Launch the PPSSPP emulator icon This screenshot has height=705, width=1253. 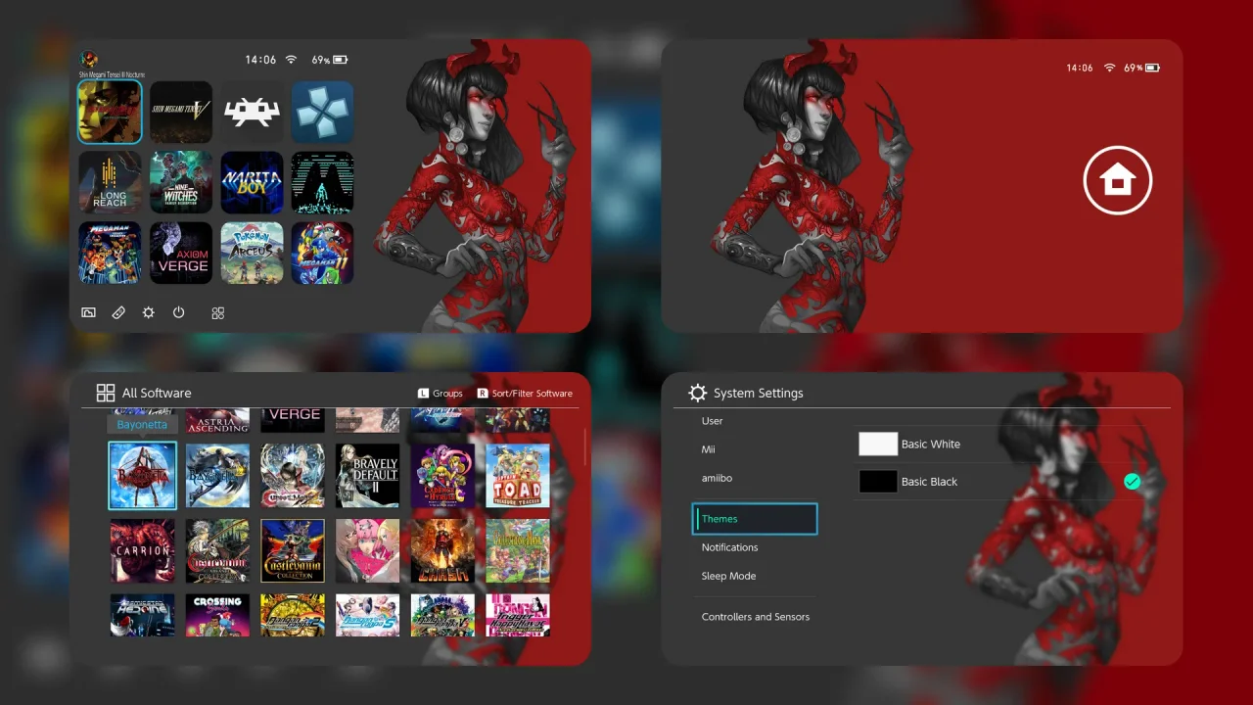(322, 113)
